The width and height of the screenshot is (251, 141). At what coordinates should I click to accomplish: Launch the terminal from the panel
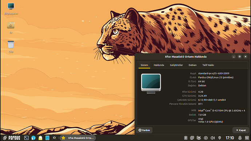click(27, 138)
